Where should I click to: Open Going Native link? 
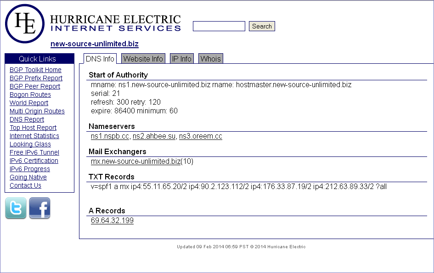pos(28,177)
